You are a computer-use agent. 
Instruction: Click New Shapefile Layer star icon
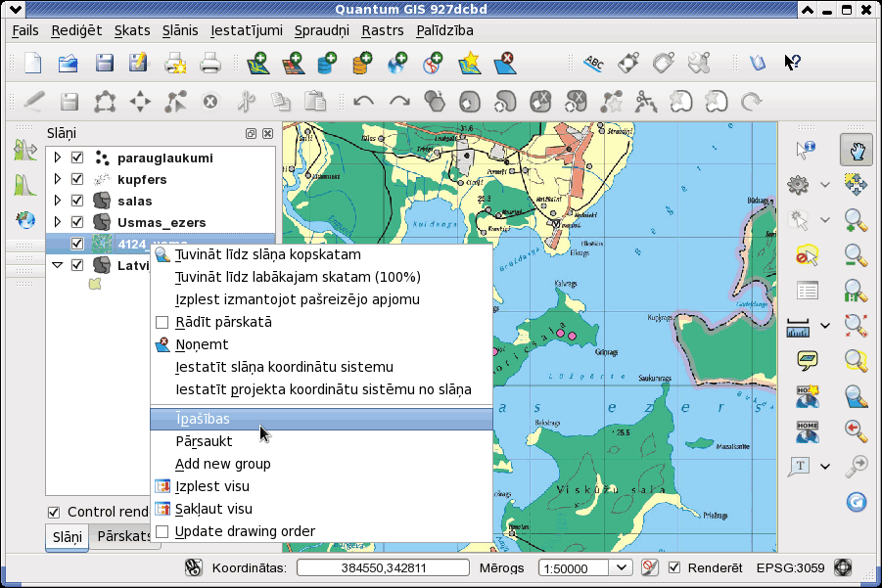470,63
